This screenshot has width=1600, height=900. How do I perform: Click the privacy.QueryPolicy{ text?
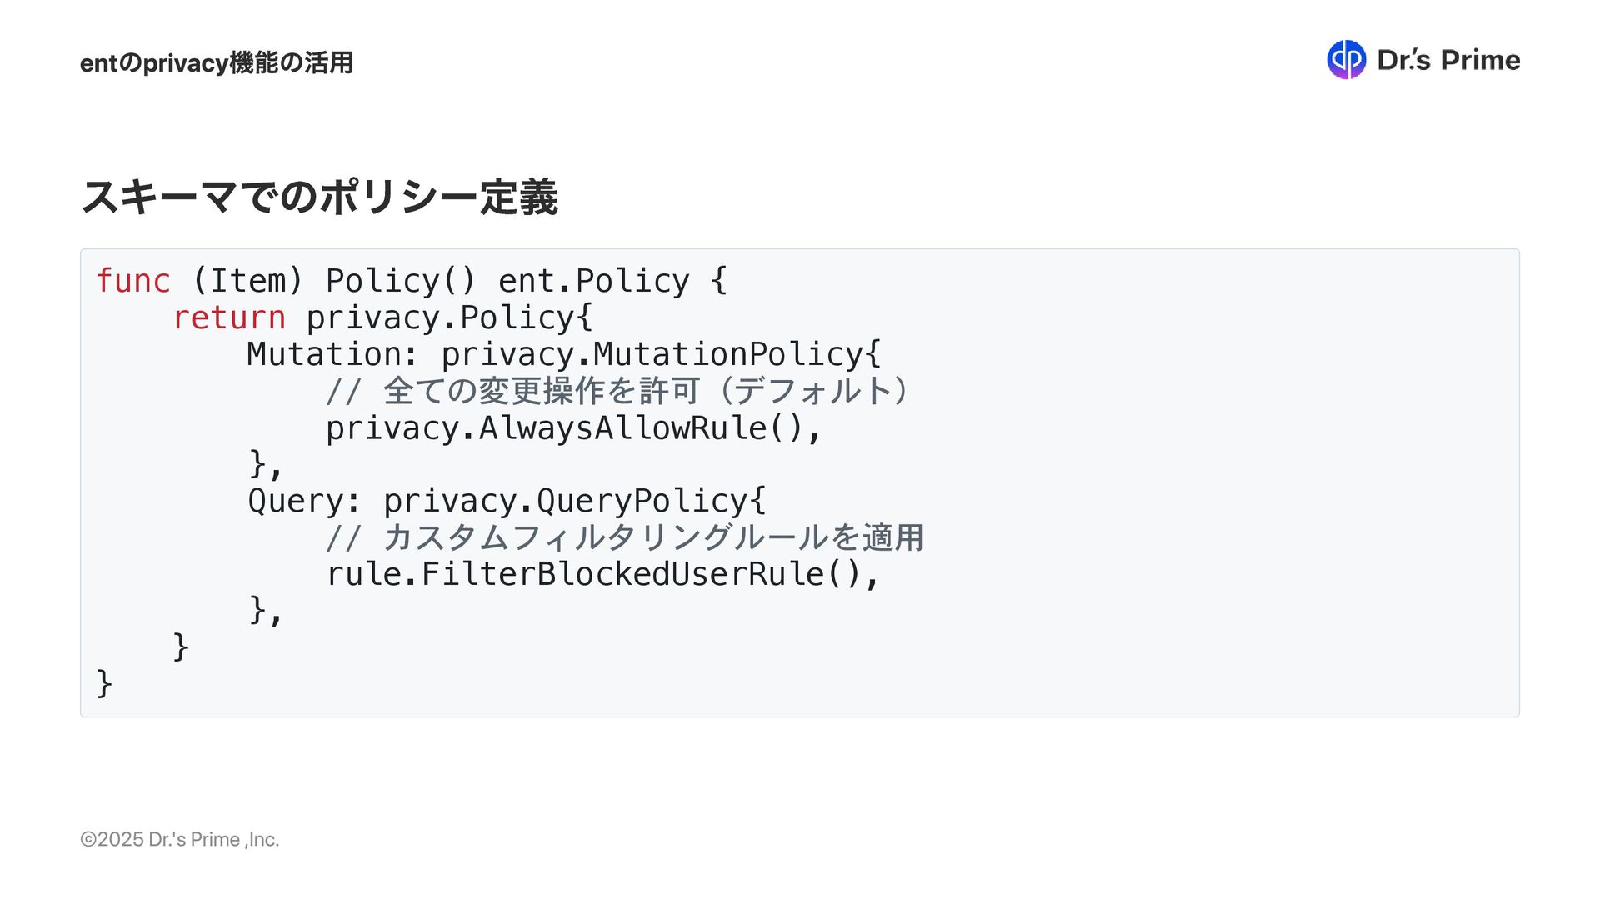click(574, 501)
